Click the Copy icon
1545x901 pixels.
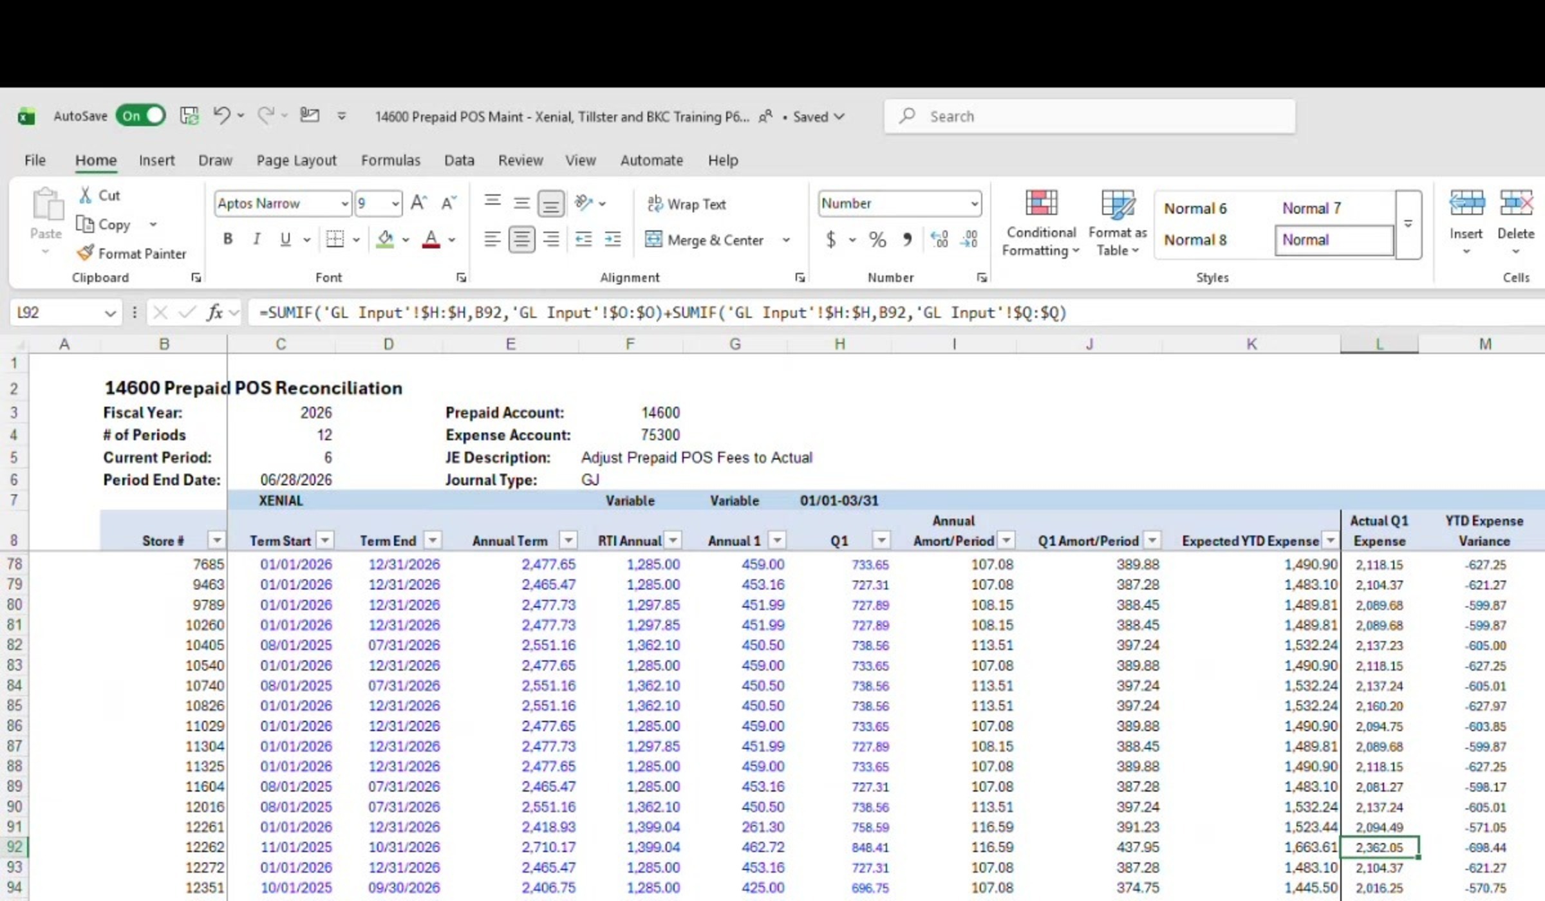pyautogui.click(x=85, y=224)
